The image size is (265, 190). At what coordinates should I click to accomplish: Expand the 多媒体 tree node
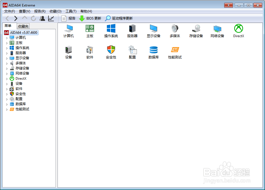[x=7, y=64]
